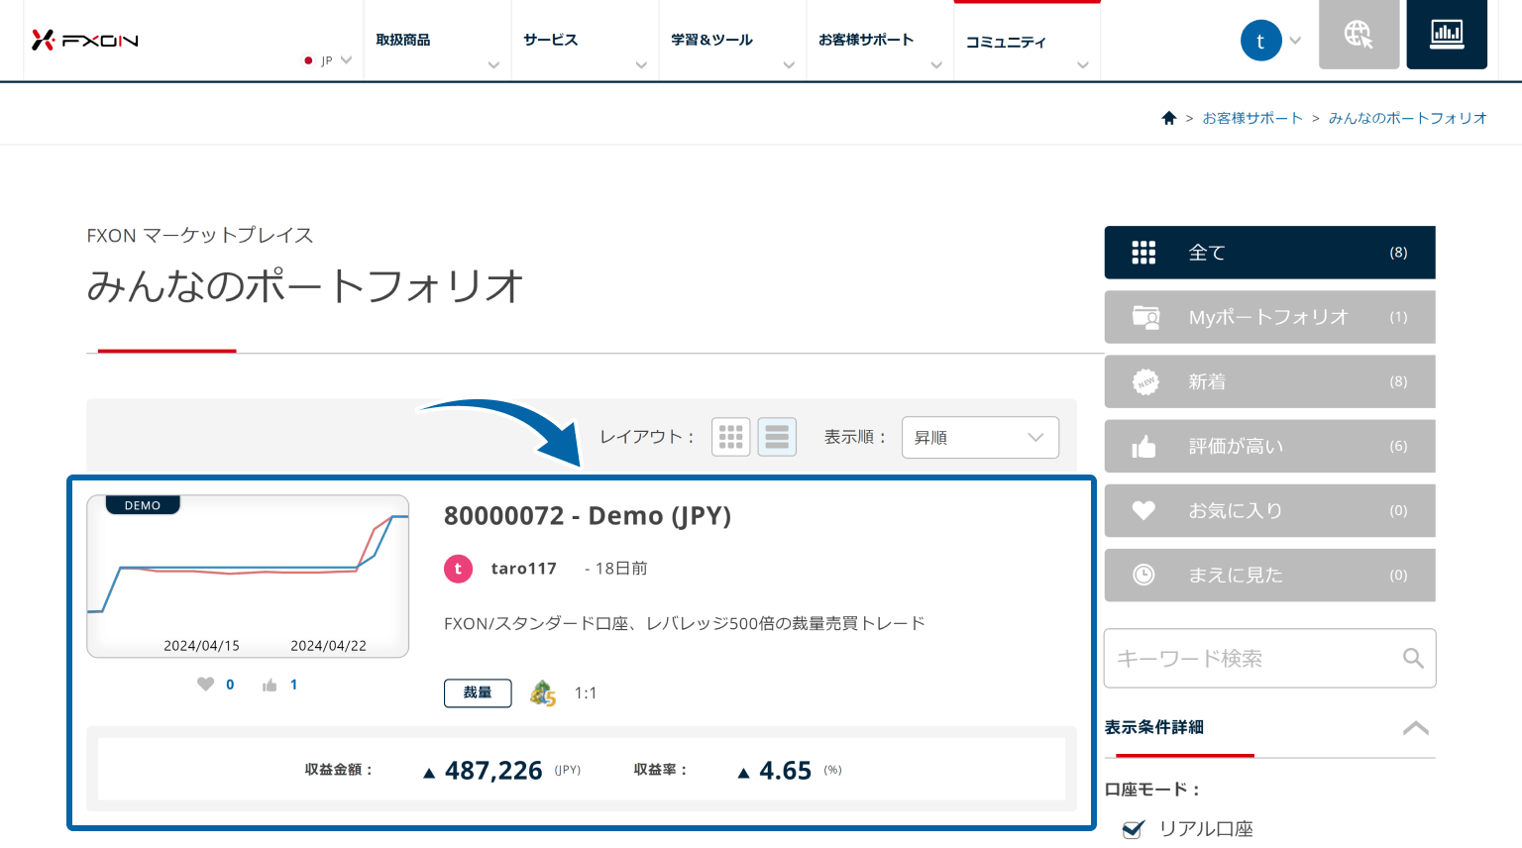Click the 487,226 profit amount value
Screen dimensions: 1522x848
[x=493, y=771]
